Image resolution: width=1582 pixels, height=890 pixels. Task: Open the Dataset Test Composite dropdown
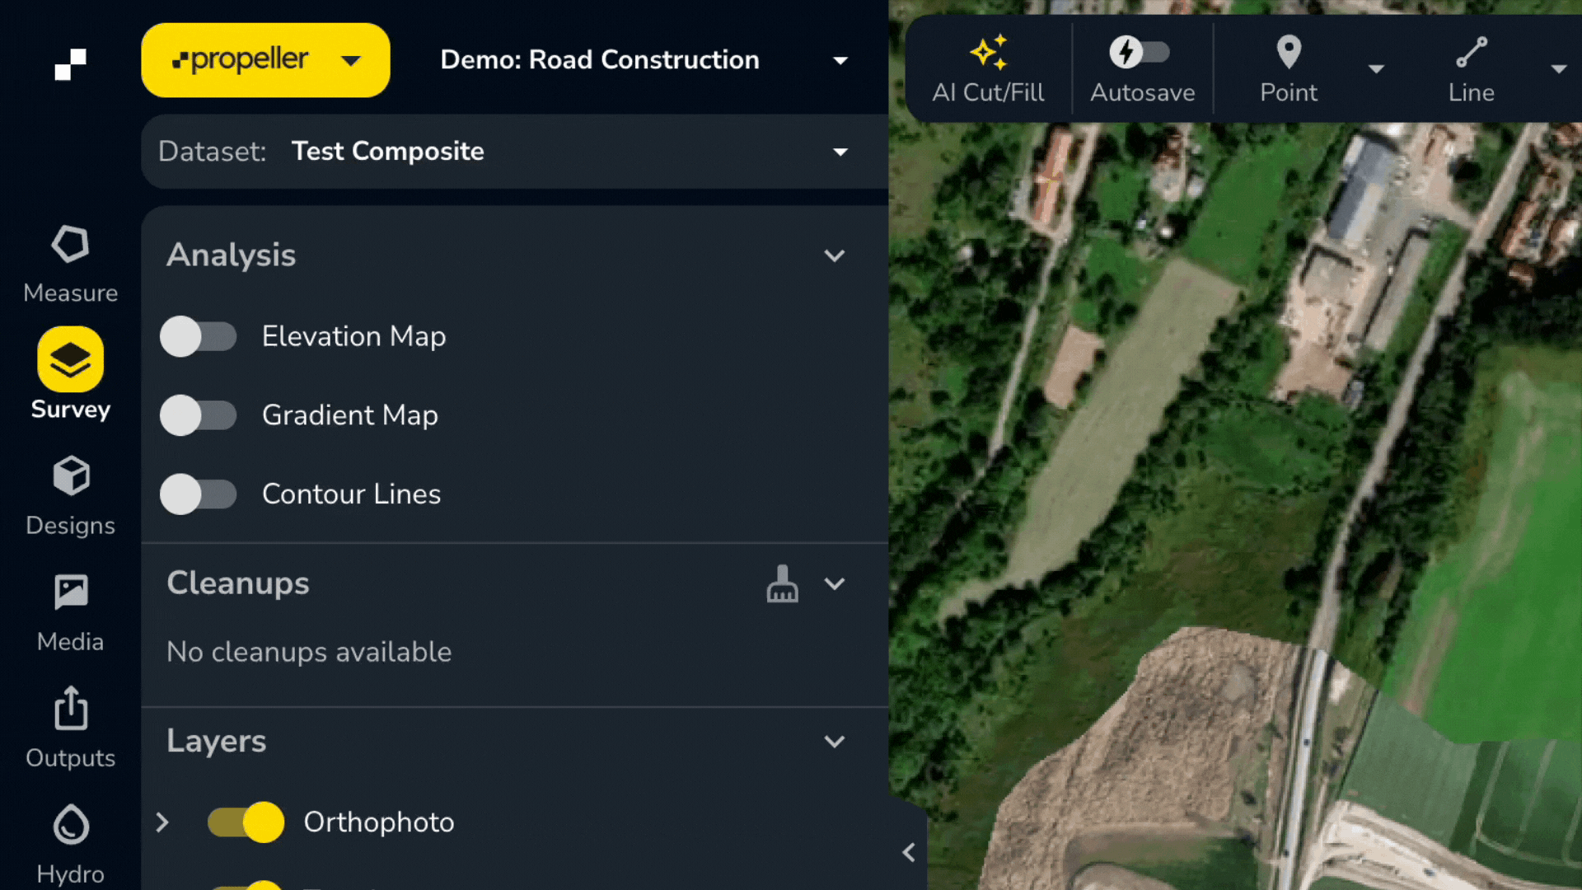pos(514,152)
